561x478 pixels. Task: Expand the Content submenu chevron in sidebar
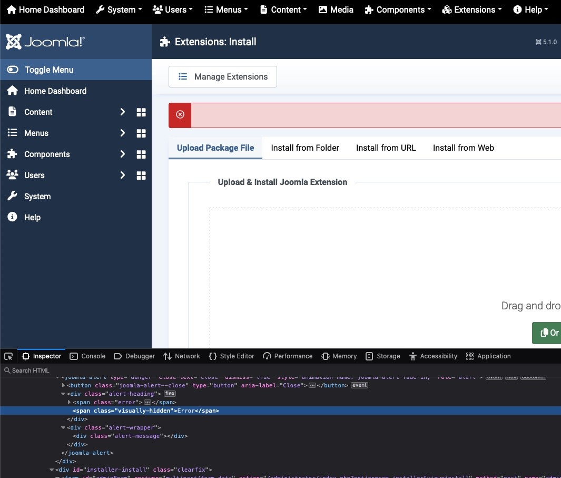coord(122,112)
